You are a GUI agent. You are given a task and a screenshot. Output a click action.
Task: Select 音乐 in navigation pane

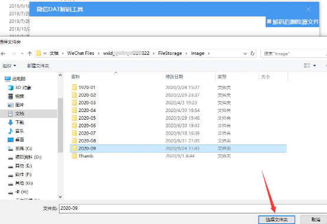click(x=16, y=131)
